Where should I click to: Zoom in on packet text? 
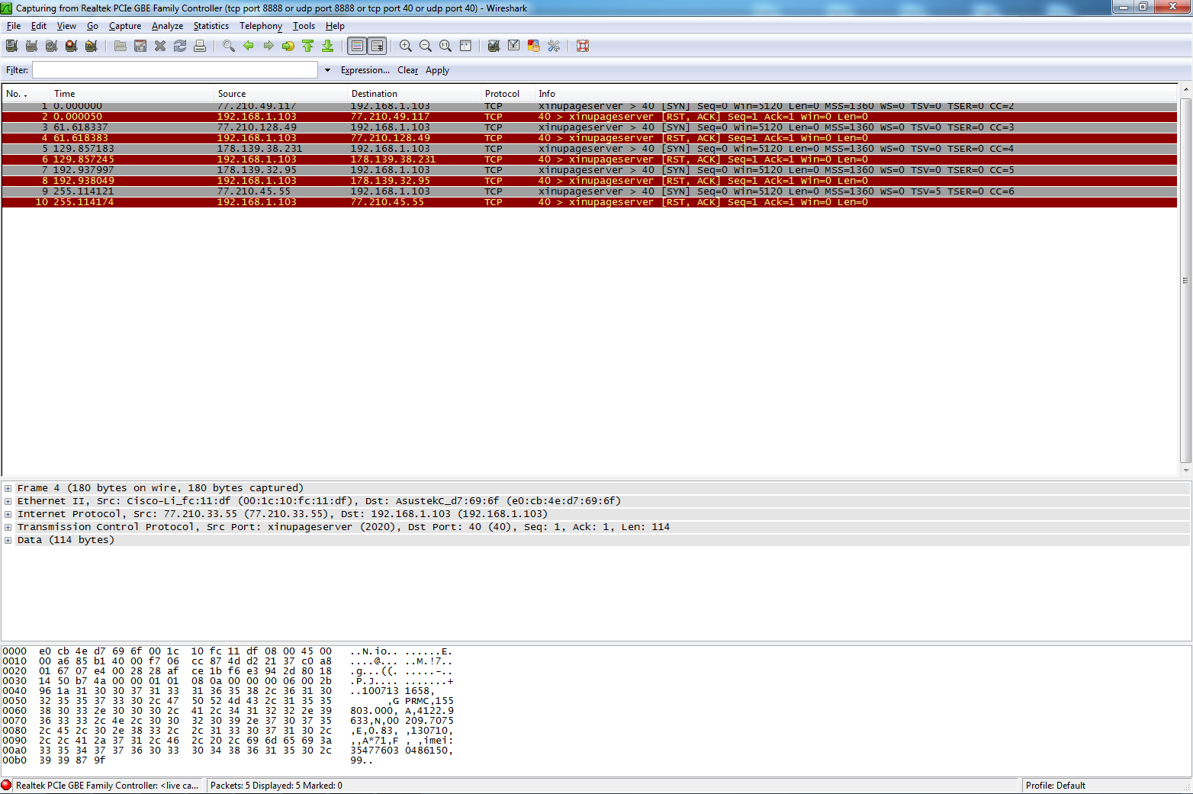click(406, 46)
